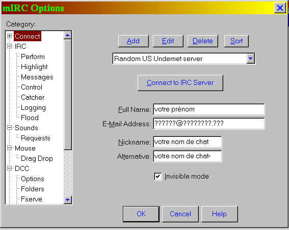The image size is (289, 230).
Task: Click the Edit server button
Action: point(168,41)
